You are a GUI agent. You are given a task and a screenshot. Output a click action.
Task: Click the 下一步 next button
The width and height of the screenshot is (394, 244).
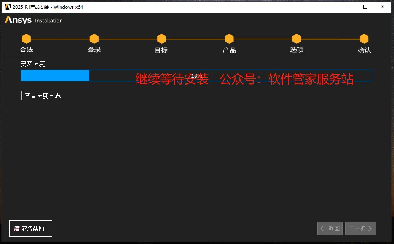[x=361, y=228]
